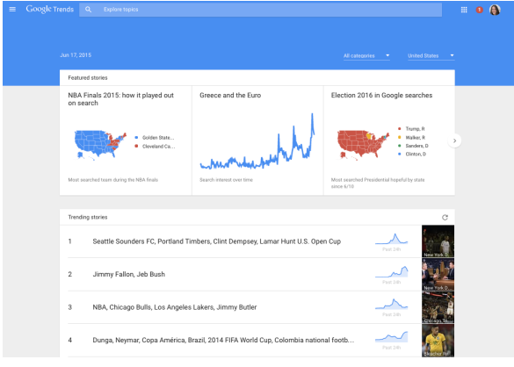Open NBA, Chicago Bulls trending story

(x=175, y=307)
